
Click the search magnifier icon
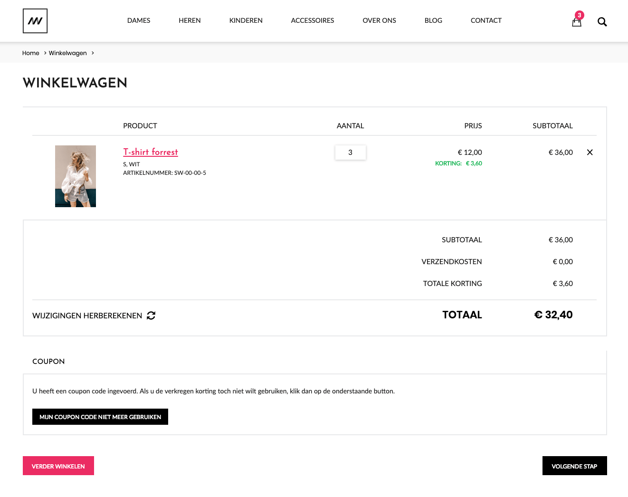[602, 22]
